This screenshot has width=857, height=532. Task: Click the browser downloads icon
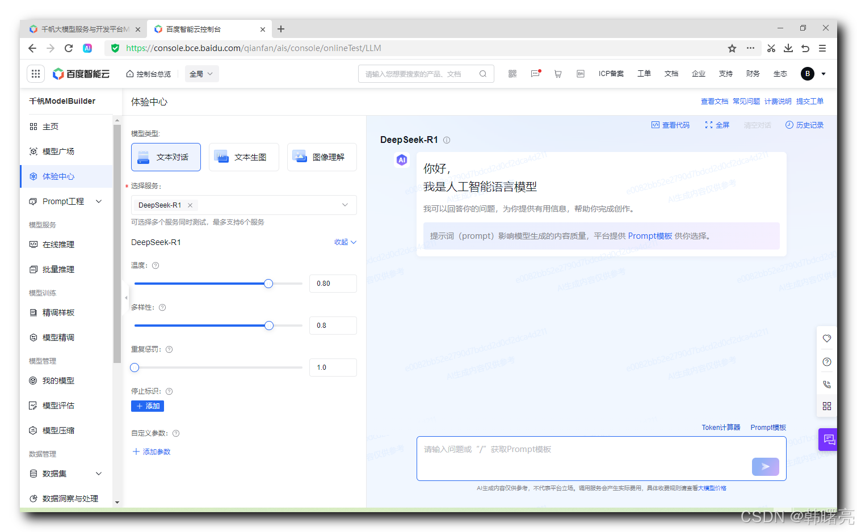coord(788,48)
